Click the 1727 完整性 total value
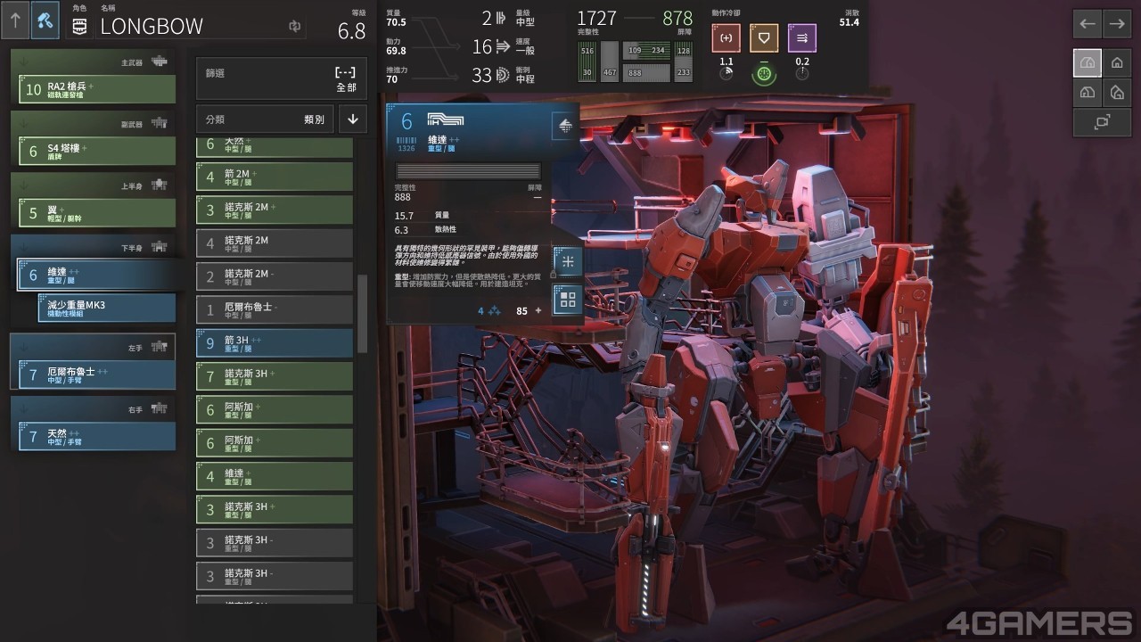The height and width of the screenshot is (642, 1141). tap(597, 18)
